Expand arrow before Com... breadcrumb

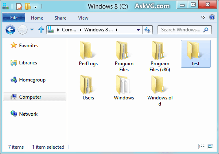(58, 30)
